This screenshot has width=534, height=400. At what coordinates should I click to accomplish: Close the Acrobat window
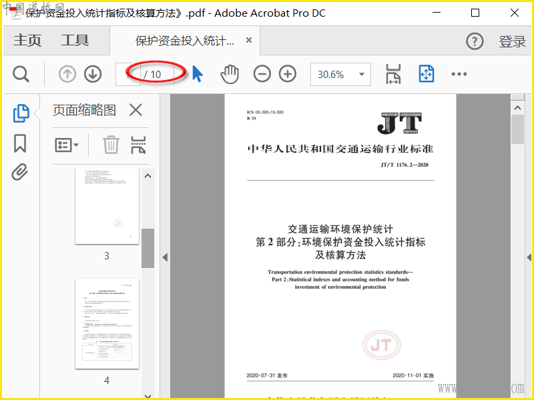[515, 13]
